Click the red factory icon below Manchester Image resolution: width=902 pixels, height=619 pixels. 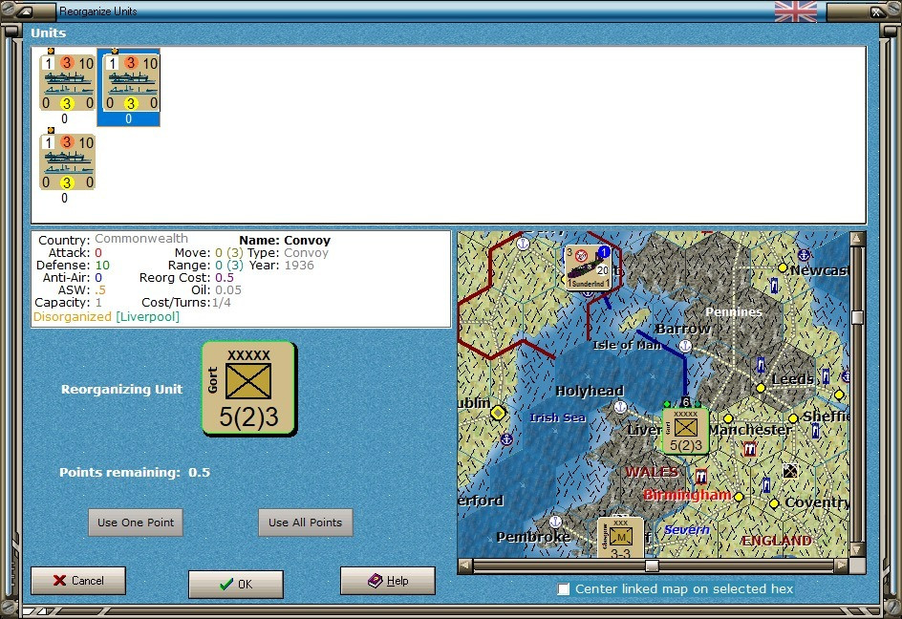click(749, 449)
